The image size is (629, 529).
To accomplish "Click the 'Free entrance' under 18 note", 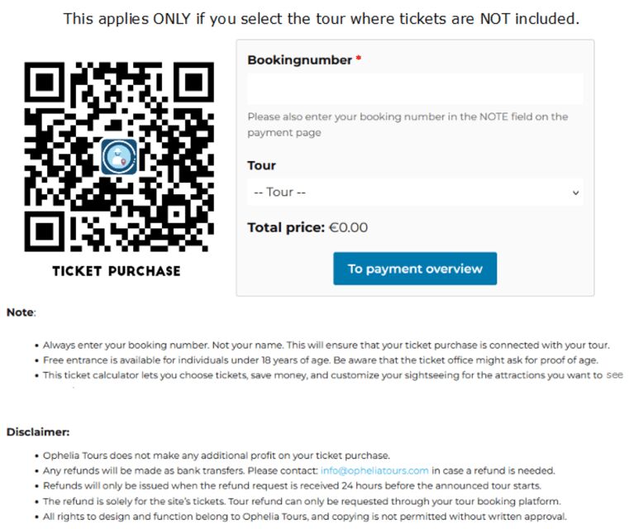I will (320, 360).
